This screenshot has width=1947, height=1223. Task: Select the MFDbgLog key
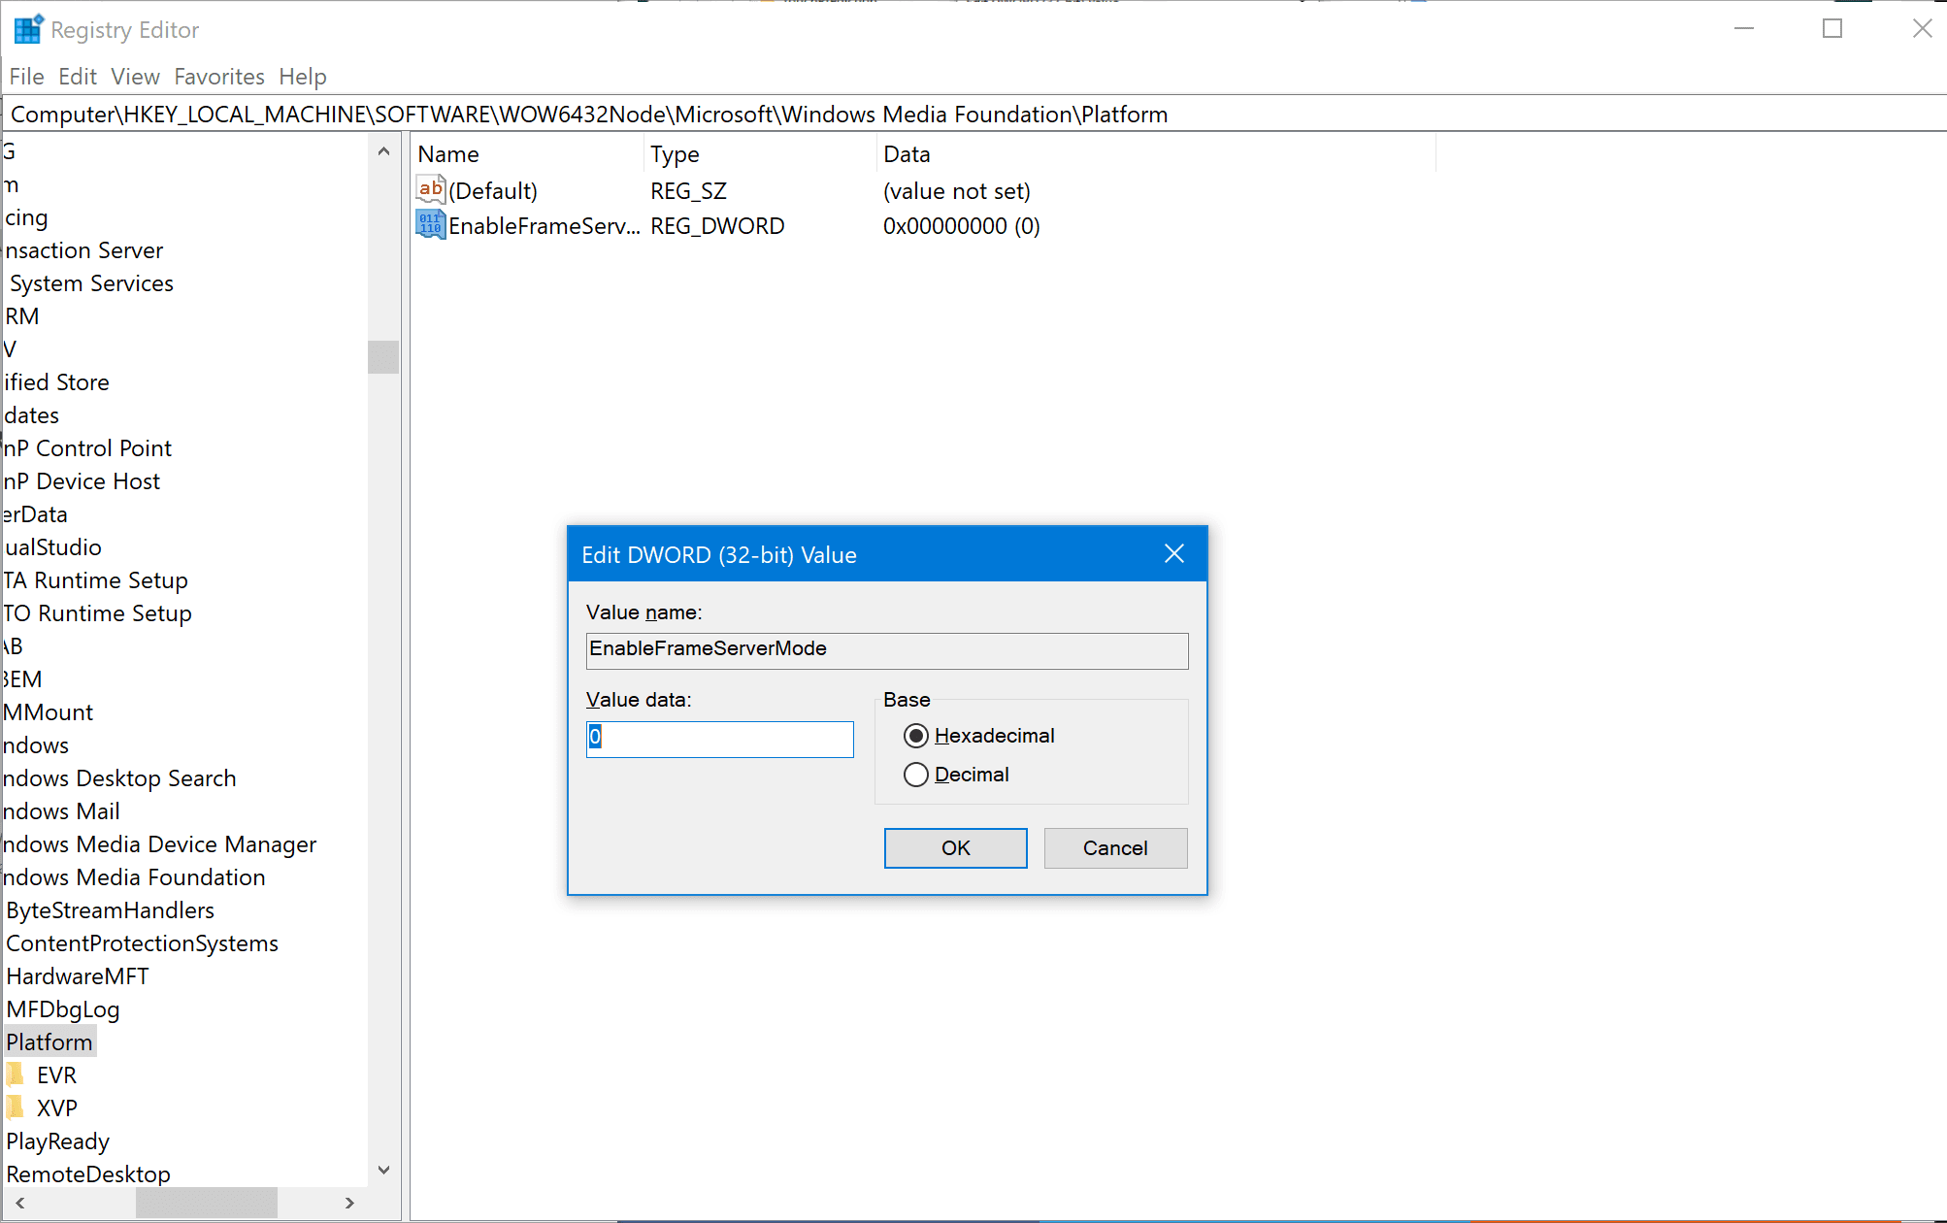(x=63, y=1008)
